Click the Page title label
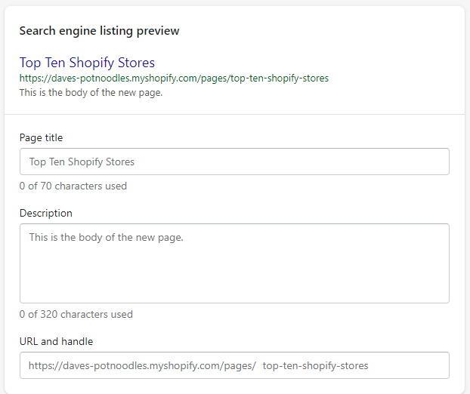 (41, 137)
